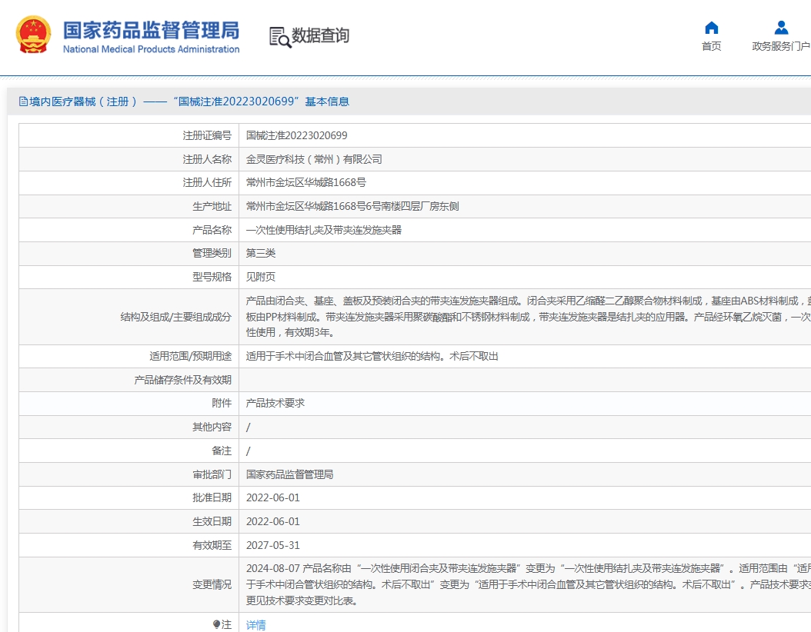Click the 数据查询 search document icon
The image size is (811, 632).
280,37
